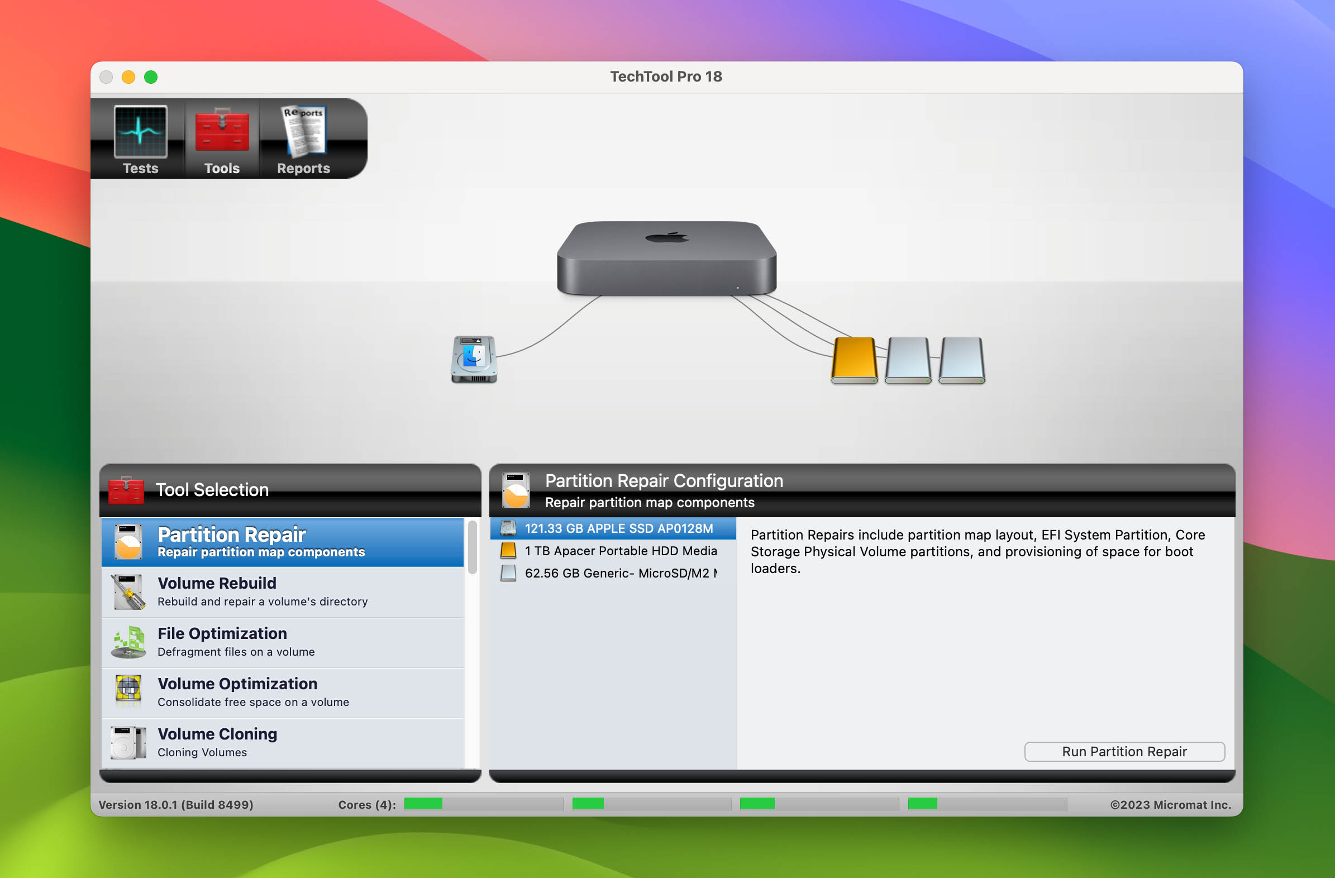Select the orange external drive icon
1335x878 pixels.
pyautogui.click(x=854, y=360)
